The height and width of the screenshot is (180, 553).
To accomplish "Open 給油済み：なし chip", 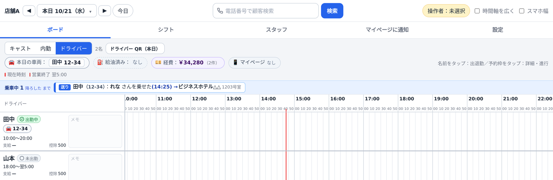I will click(x=120, y=62).
